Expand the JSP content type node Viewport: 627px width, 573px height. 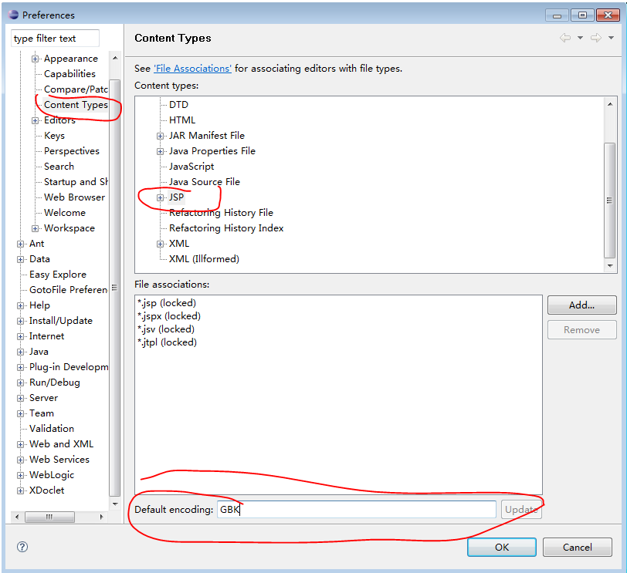click(161, 197)
